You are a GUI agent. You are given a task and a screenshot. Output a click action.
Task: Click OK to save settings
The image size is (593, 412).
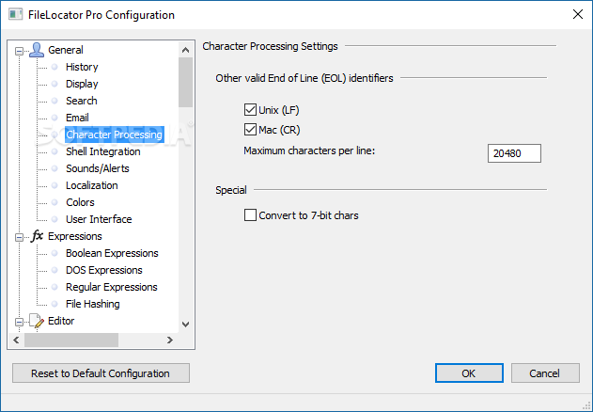469,373
